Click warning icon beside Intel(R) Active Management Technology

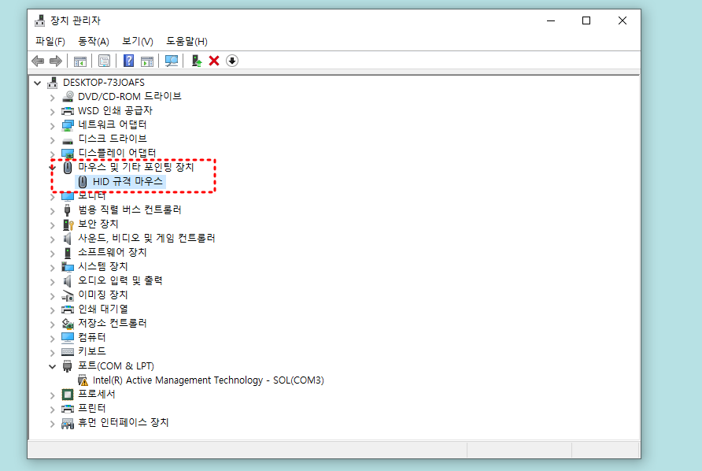pos(83,380)
